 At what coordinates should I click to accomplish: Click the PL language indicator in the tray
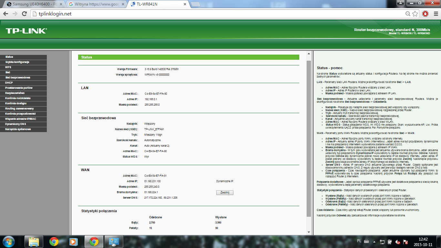tap(359, 241)
